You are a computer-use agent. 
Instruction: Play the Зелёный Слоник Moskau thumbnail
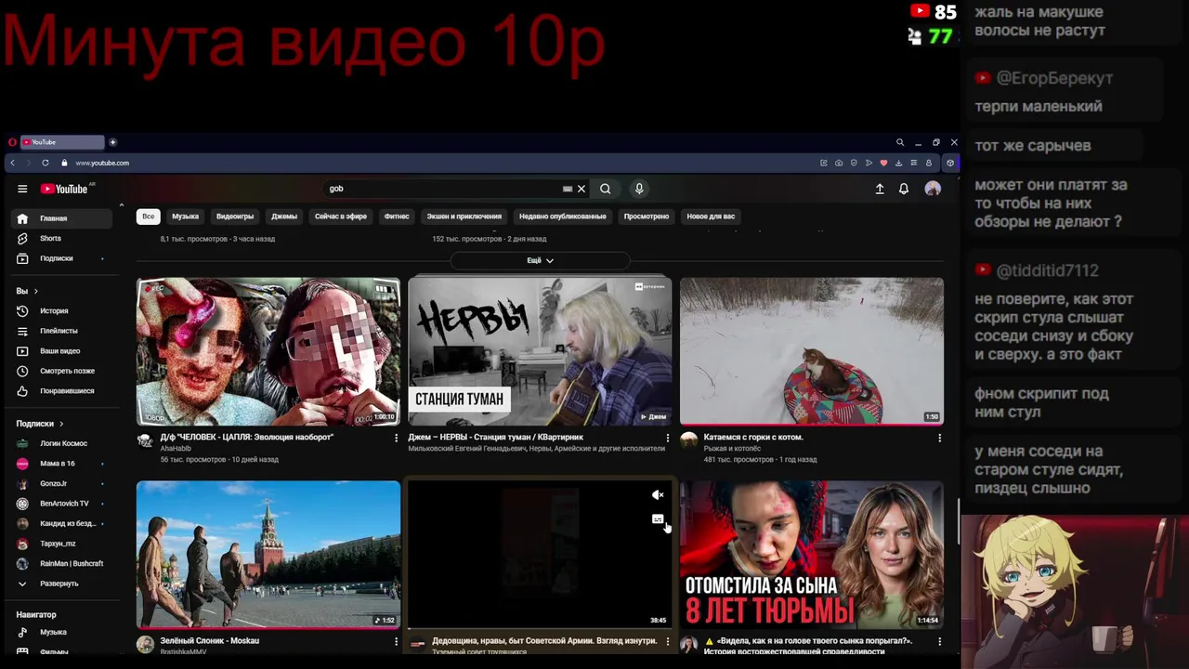(268, 555)
